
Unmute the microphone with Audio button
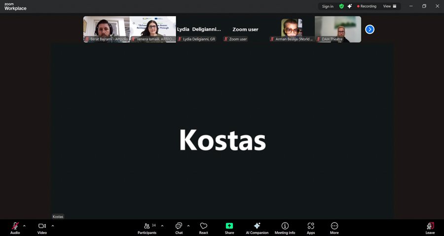tap(15, 228)
